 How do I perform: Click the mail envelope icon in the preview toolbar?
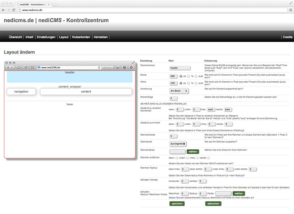pos(32,67)
